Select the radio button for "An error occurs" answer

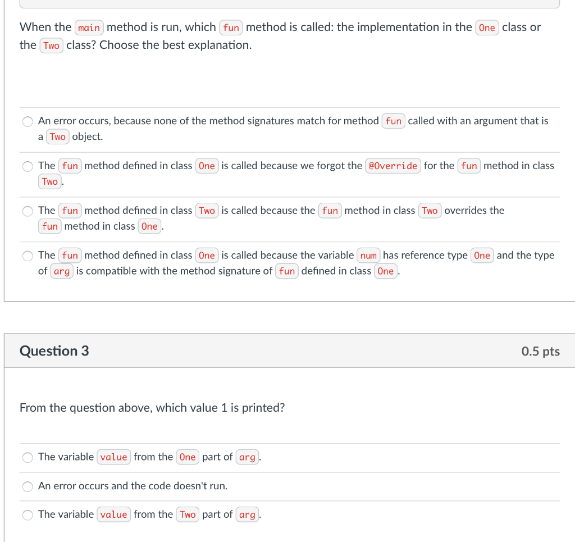click(x=28, y=121)
